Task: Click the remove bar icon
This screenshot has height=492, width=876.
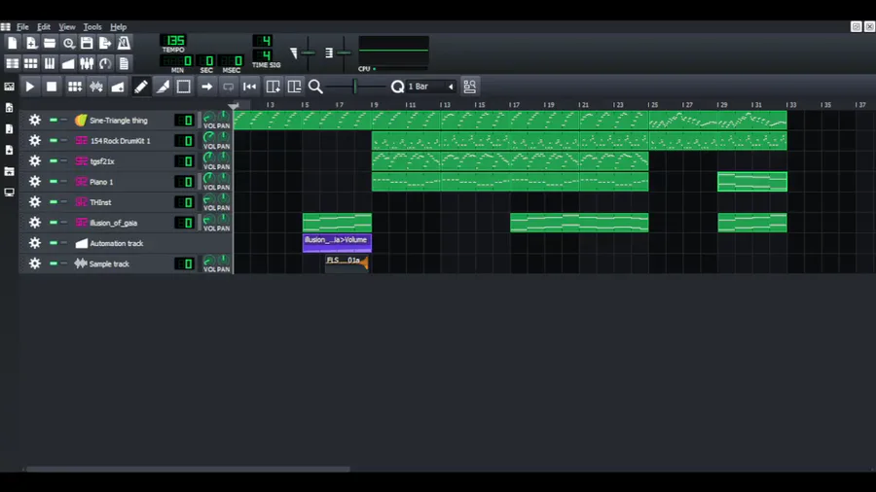Action: tap(294, 87)
